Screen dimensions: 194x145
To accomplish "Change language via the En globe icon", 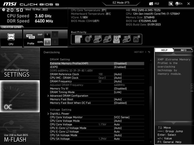I will (x=179, y=4).
